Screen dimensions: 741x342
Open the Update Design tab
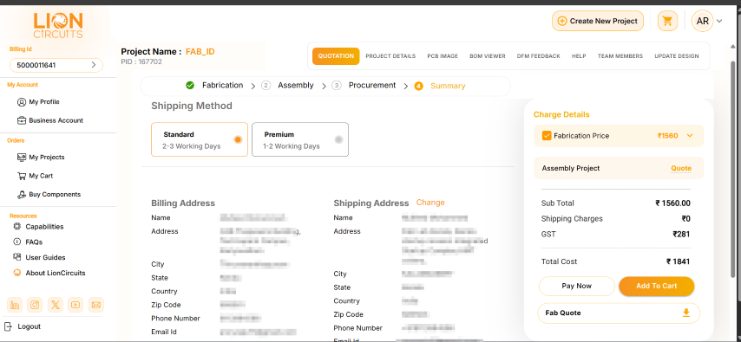pos(676,56)
